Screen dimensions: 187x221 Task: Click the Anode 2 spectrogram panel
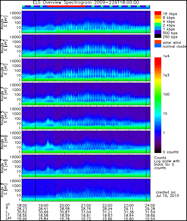click(x=86, y=46)
